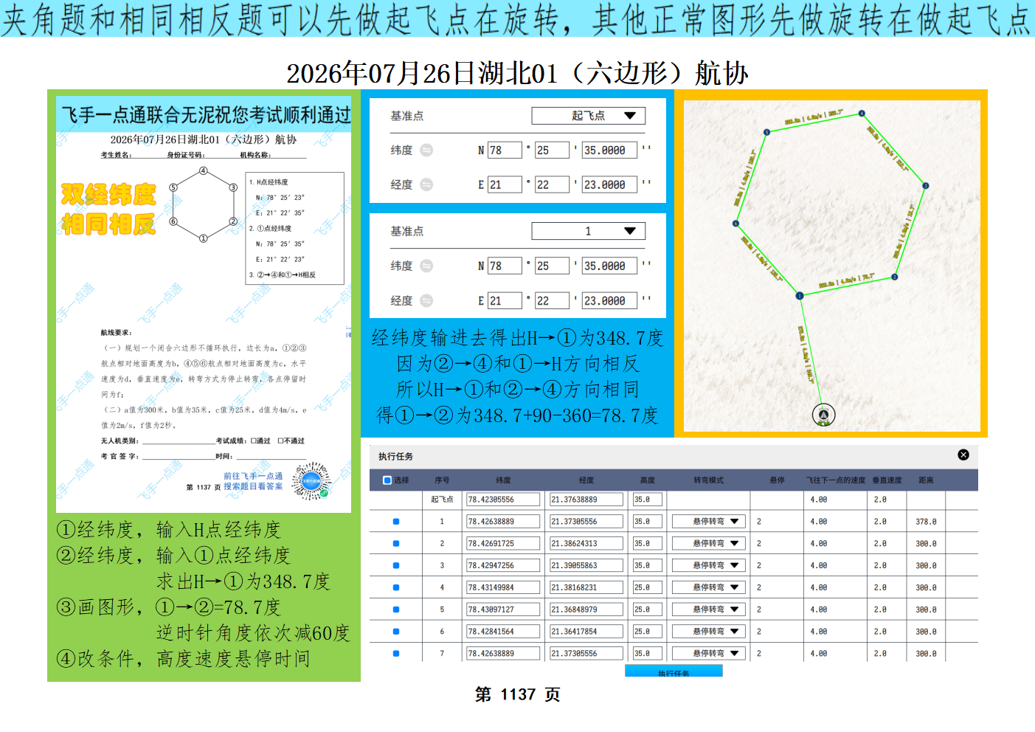Click the row 2 latitude field 78.42691725
This screenshot has height=732, width=1035.
pyautogui.click(x=503, y=544)
